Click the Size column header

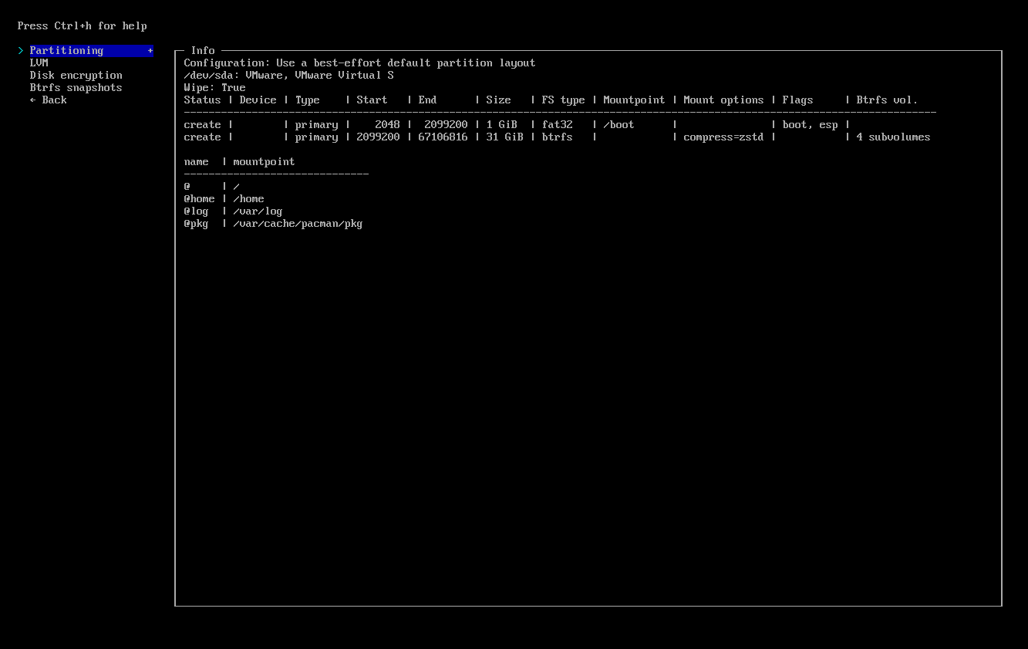coord(498,100)
